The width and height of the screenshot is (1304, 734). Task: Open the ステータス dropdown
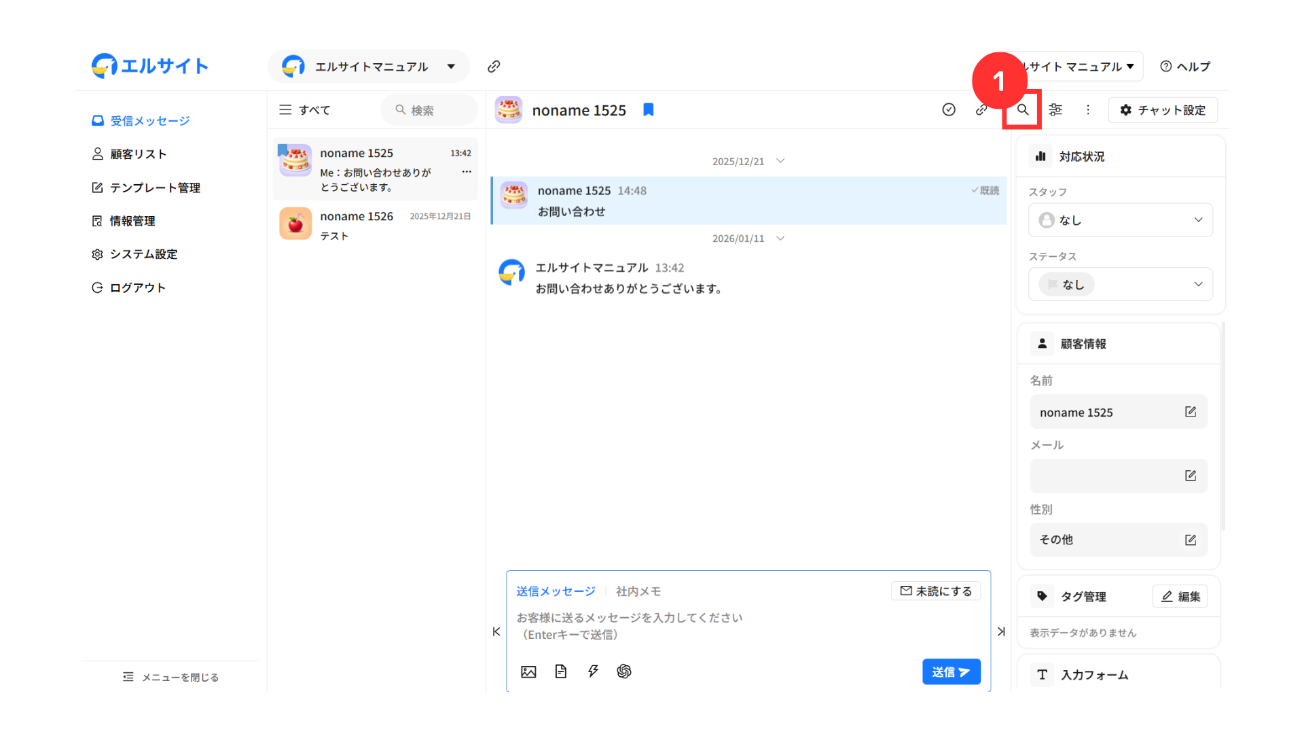click(1120, 284)
